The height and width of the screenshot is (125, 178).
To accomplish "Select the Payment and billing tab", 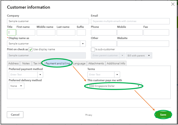I will pyautogui.click(x=58, y=64).
